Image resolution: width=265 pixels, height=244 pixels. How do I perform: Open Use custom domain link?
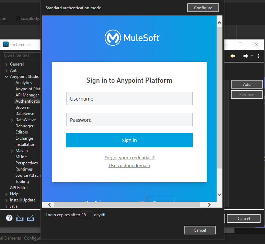click(129, 166)
